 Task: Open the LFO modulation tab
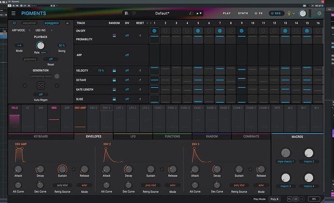[133, 137]
